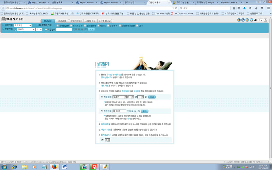Click the home icon on the Bible page toolbar
Image resolution: width=272 pixels, height=170 pixels.
click(238, 20)
